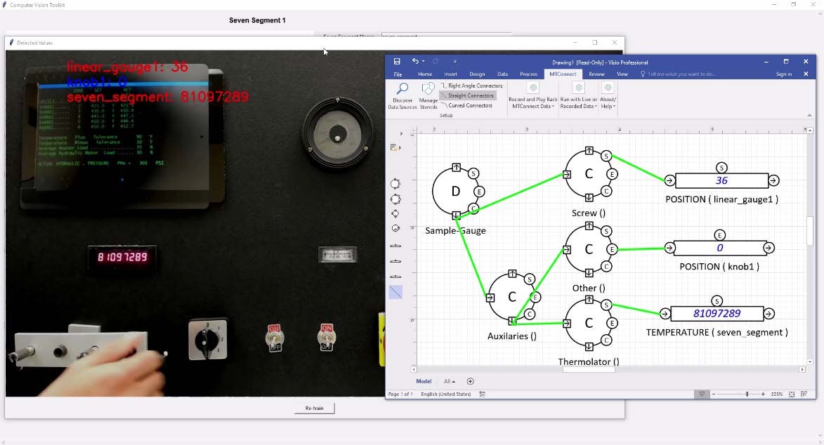The image size is (824, 445).
Task: Click the value 36 data box
Action: pyautogui.click(x=721, y=180)
